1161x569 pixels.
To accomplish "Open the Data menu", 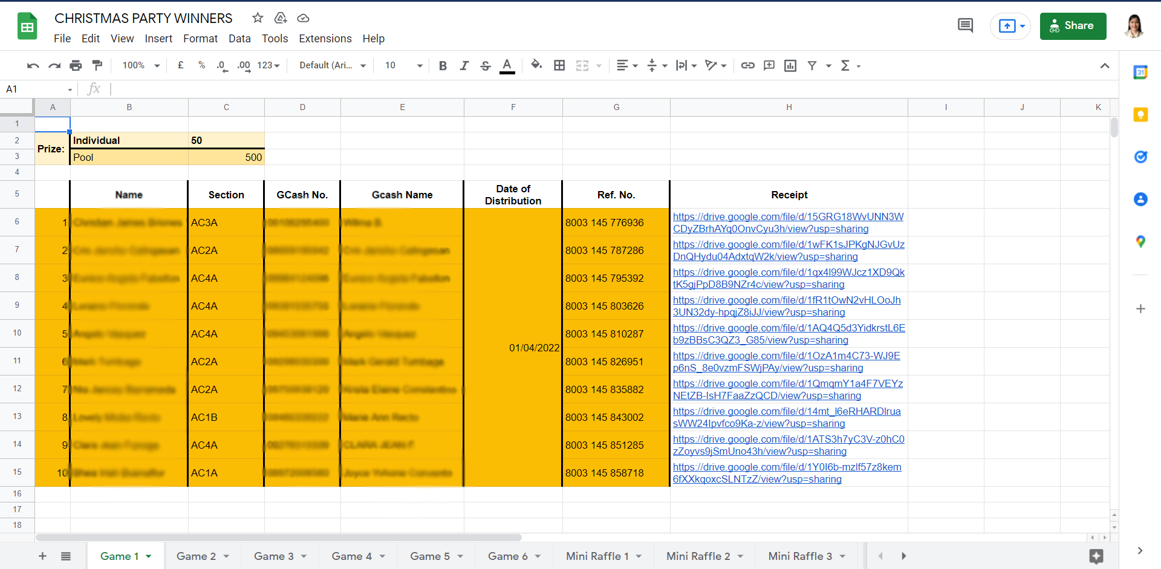I will (x=239, y=39).
